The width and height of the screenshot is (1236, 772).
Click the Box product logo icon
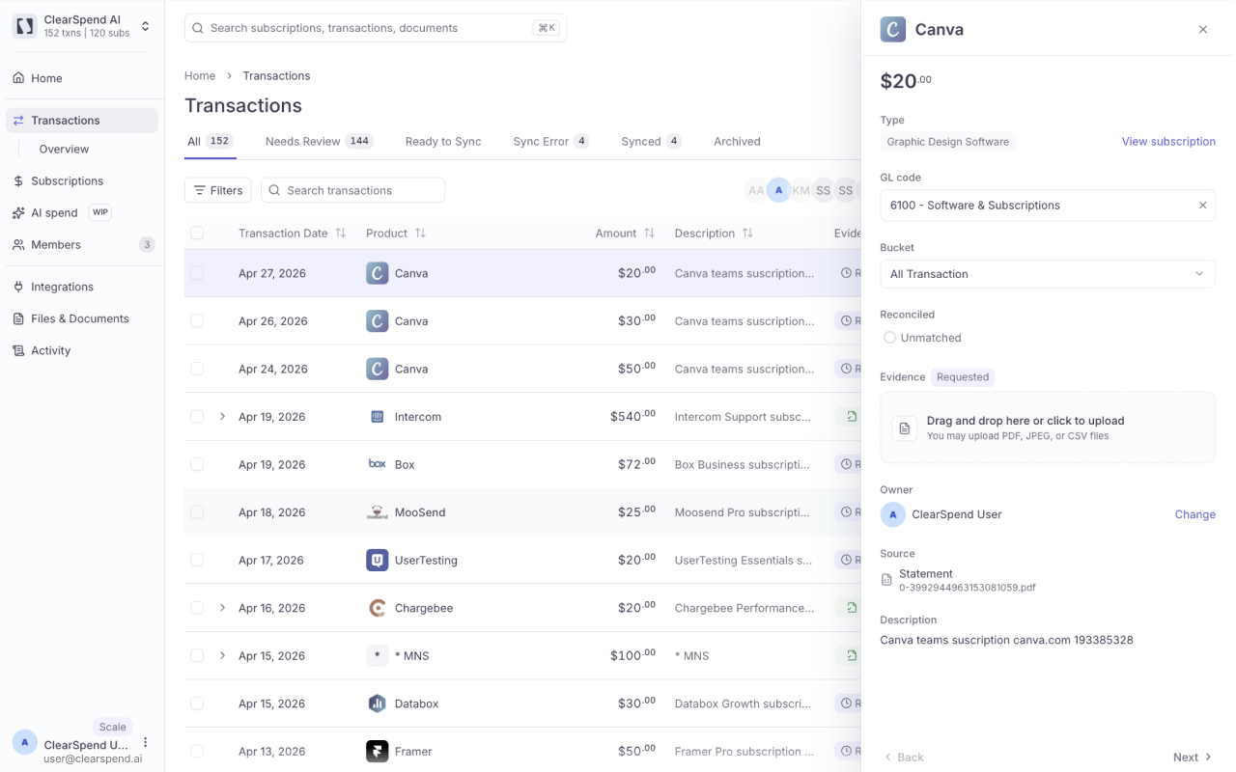pyautogui.click(x=378, y=464)
